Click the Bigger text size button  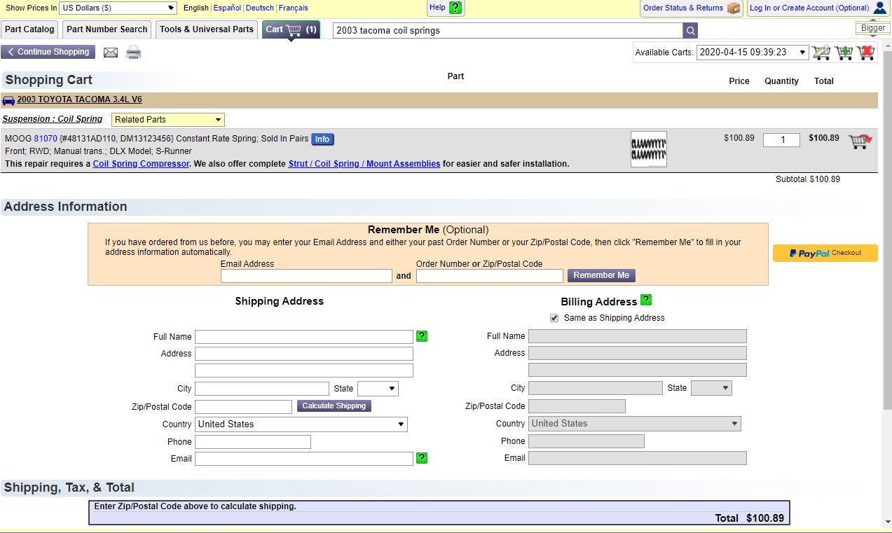coord(873,29)
